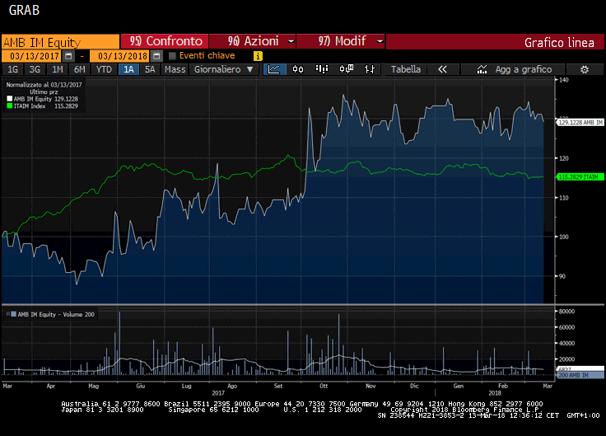This screenshot has height=436, width=606.
Task: Click the yellow info icon
Action: [258, 56]
